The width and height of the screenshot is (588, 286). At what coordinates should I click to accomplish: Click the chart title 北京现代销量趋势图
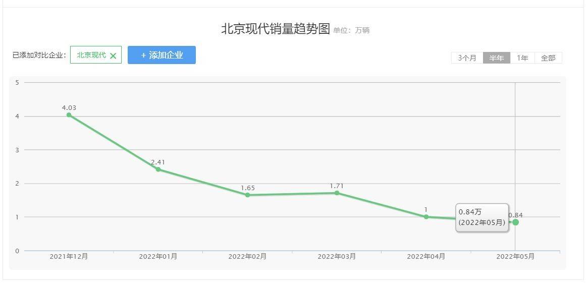tap(275, 29)
